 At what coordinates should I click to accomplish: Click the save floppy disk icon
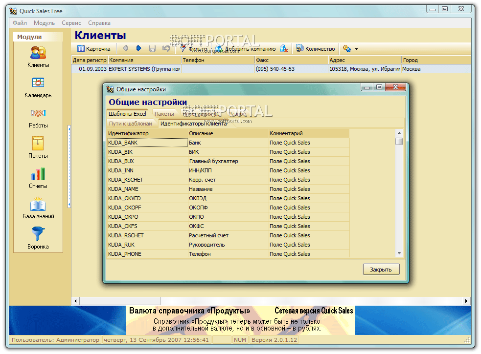coord(152,48)
